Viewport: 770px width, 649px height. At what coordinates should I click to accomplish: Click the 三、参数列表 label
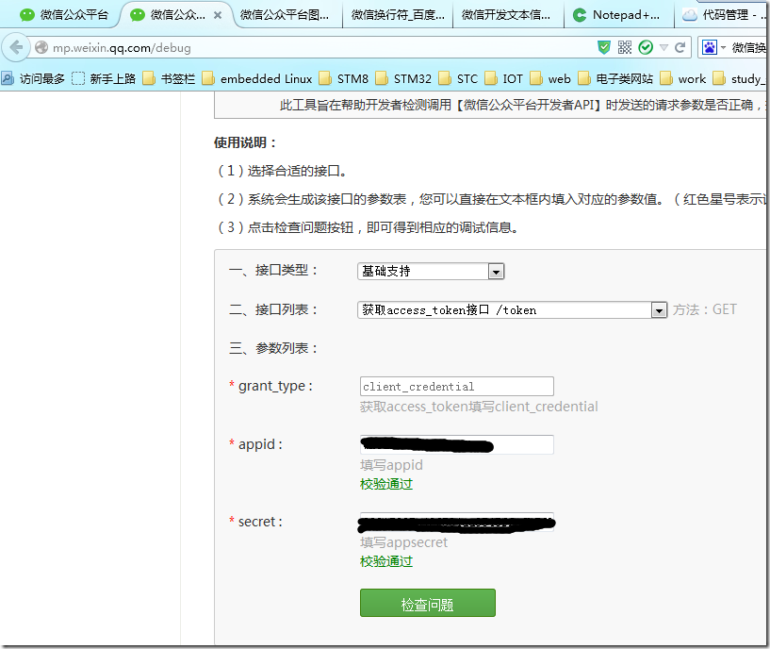pos(273,348)
